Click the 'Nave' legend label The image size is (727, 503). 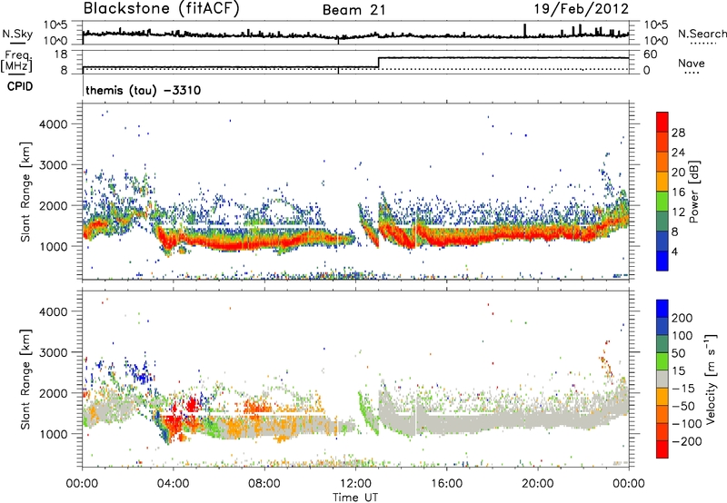[x=692, y=63]
